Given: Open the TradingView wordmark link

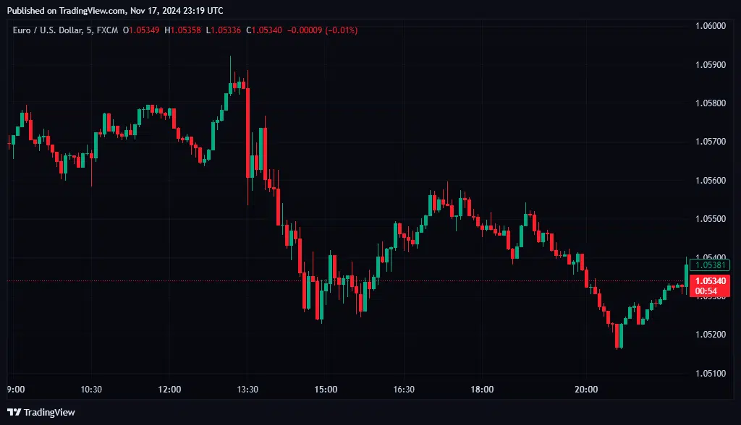Looking at the screenshot, I should click(49, 412).
